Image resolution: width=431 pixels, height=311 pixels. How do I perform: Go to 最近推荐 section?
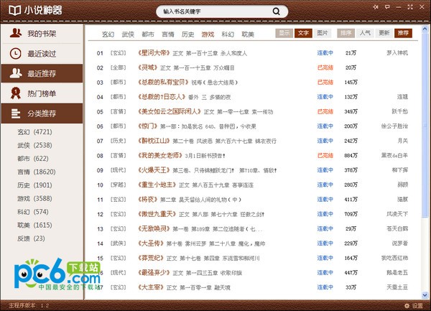42,73
